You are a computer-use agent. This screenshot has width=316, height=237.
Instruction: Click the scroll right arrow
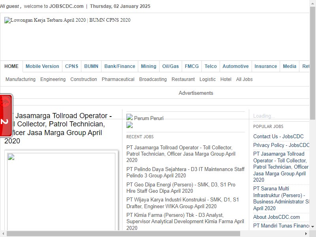coord(306,234)
